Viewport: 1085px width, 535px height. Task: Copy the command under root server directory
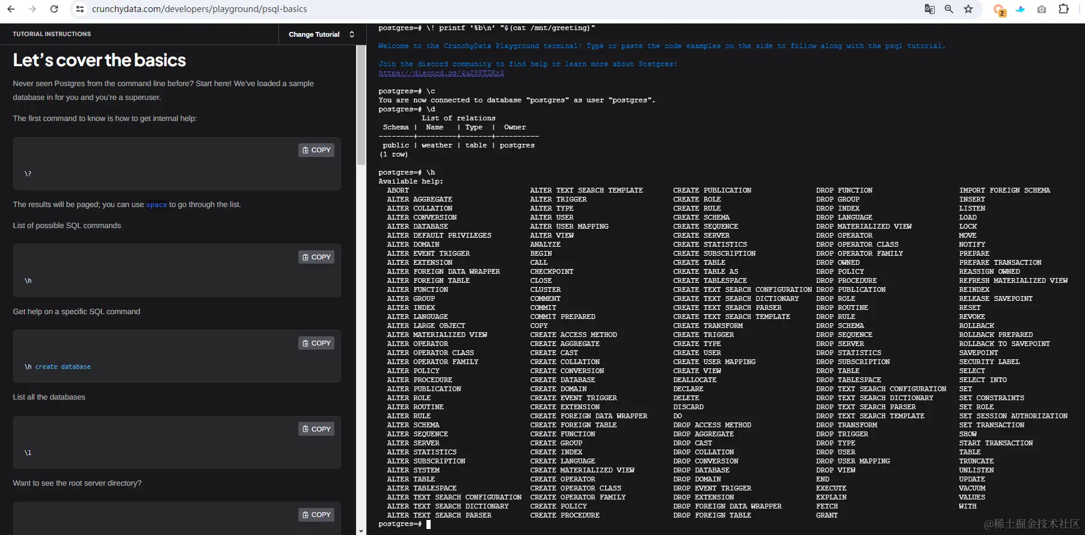pos(316,515)
